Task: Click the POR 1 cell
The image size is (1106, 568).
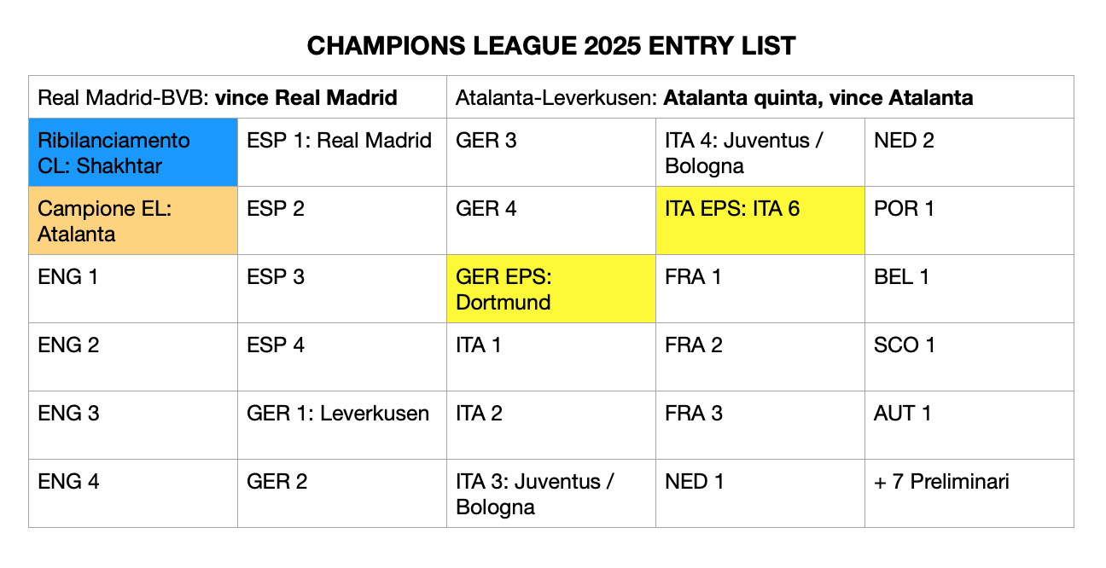Action: coord(969,221)
